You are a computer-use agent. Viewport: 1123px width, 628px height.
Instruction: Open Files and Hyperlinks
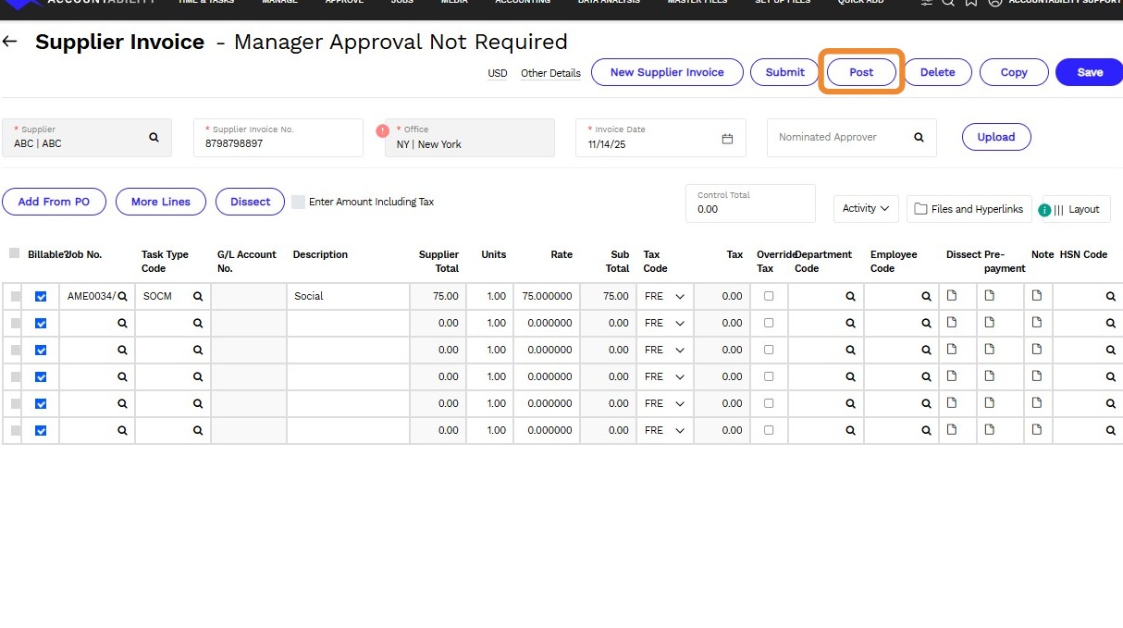[969, 209]
